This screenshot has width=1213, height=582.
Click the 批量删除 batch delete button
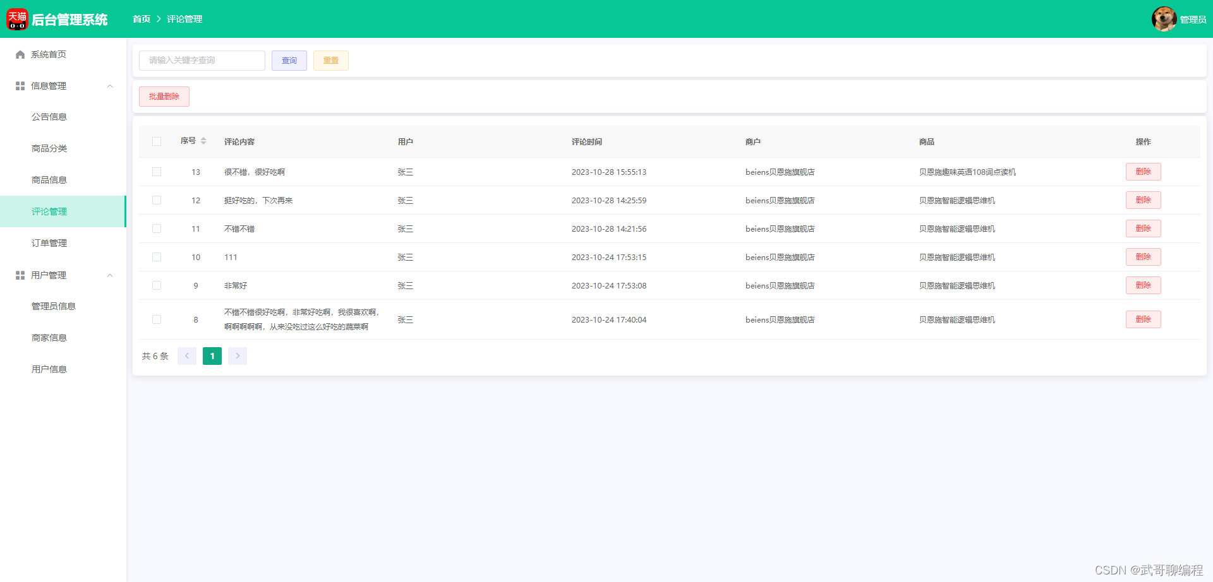tap(164, 96)
